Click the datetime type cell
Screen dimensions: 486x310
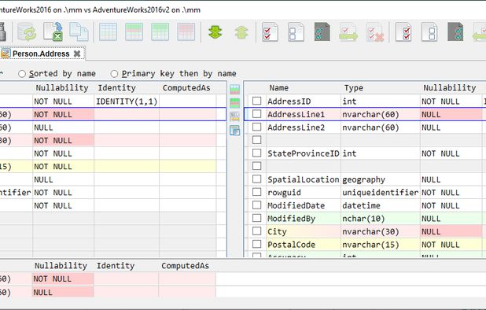[x=381, y=205]
